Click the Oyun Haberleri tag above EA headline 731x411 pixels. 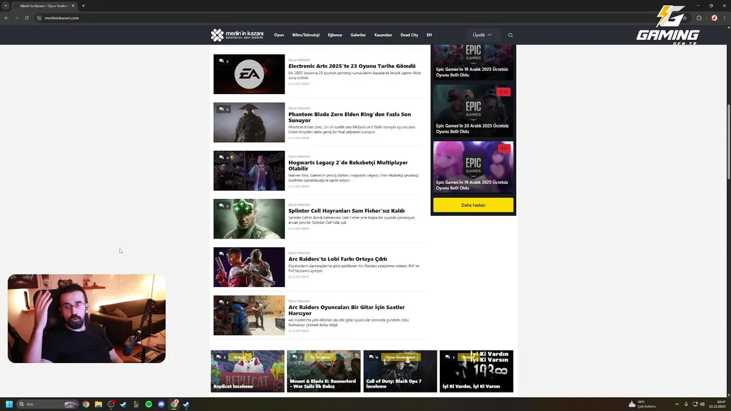299,60
